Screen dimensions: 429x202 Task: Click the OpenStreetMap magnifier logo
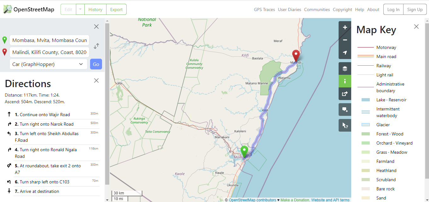click(8, 9)
